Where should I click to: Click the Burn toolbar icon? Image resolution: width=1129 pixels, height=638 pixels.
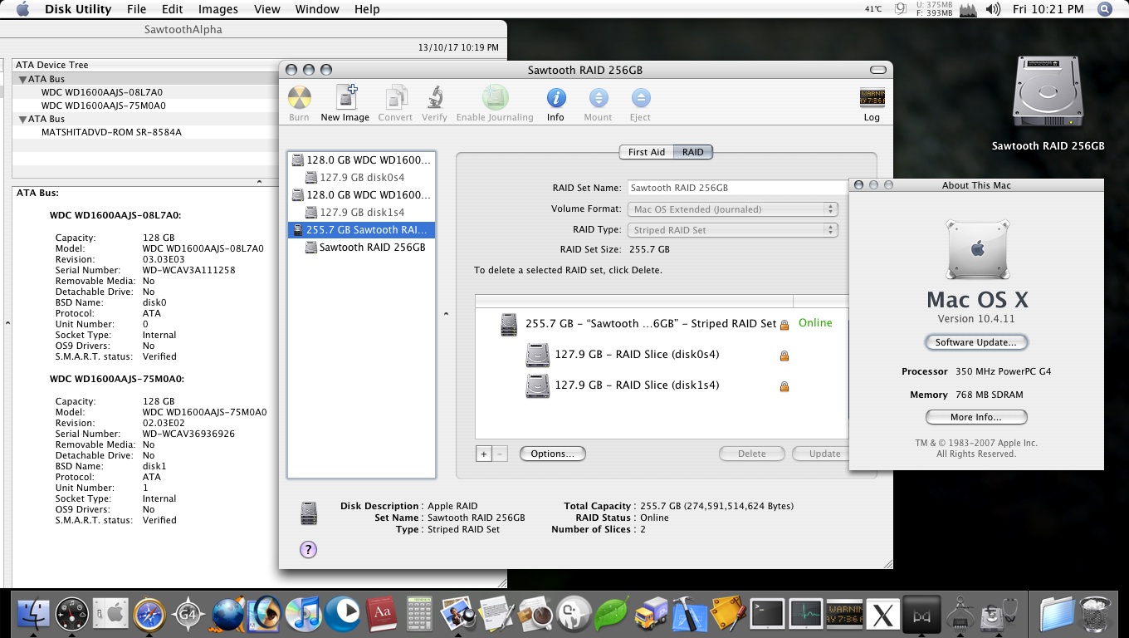click(x=299, y=98)
